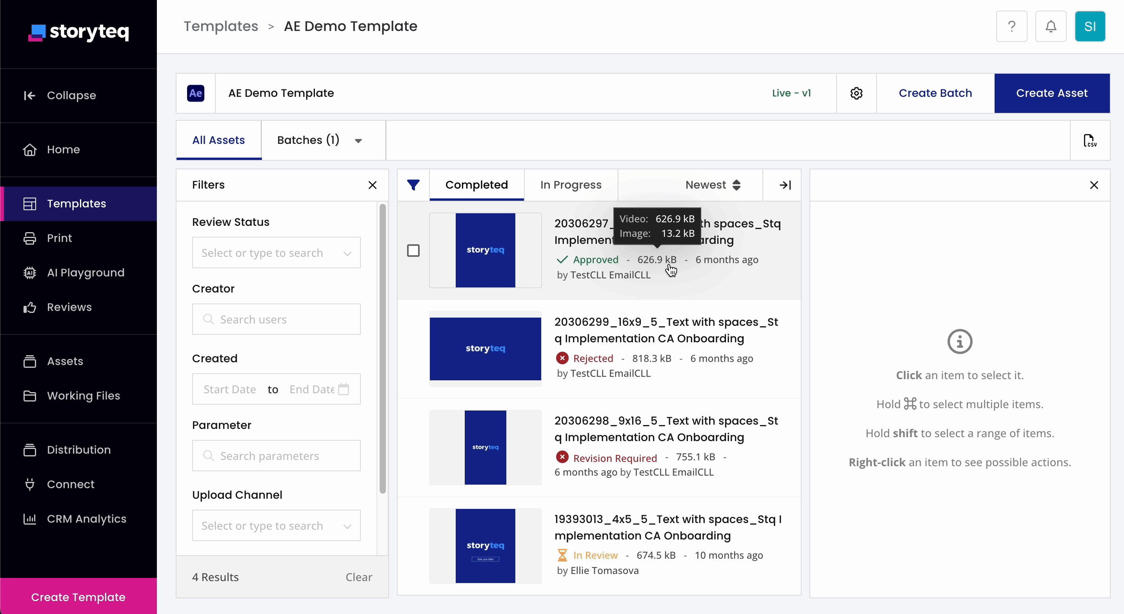Screen dimensions: 1124x614
Task: Click the template settings gear icon
Action: 856,93
